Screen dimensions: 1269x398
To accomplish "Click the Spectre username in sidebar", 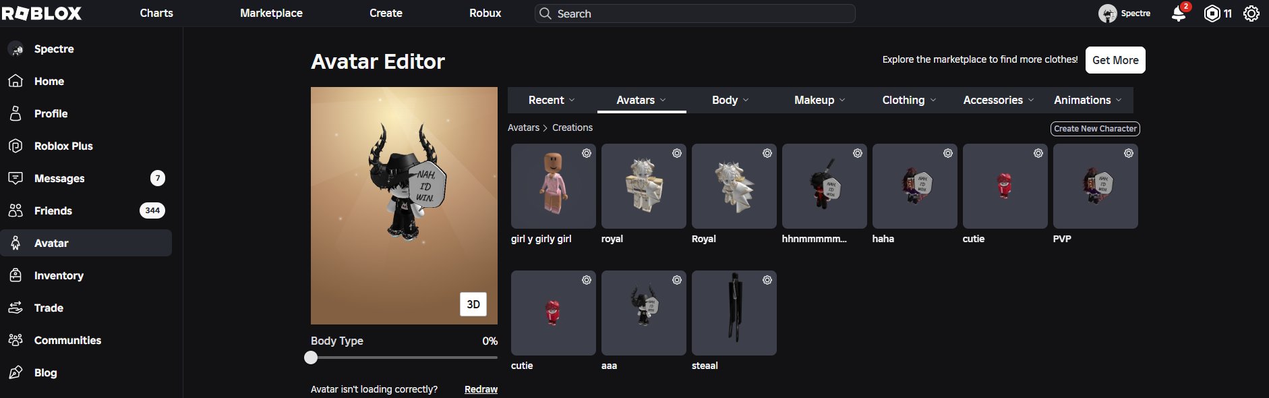I will pyautogui.click(x=54, y=49).
